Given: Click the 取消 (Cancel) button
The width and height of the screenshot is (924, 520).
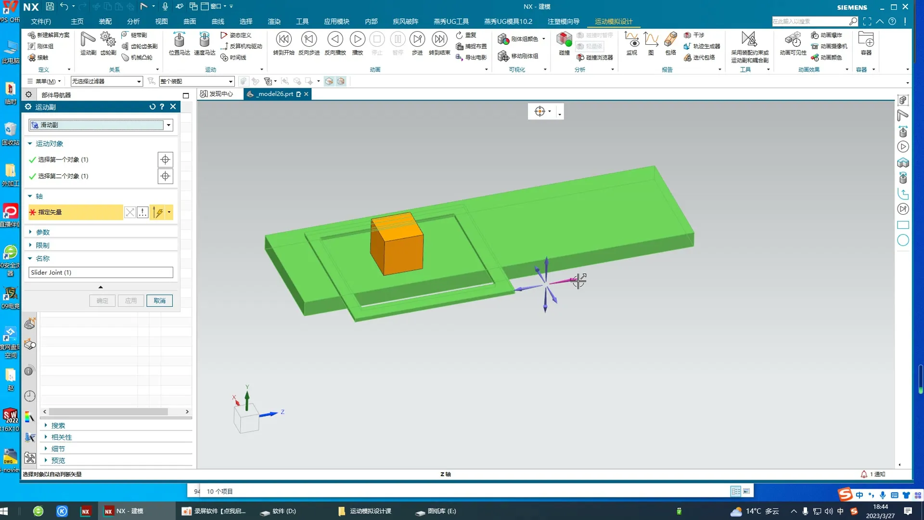Looking at the screenshot, I should tap(159, 301).
